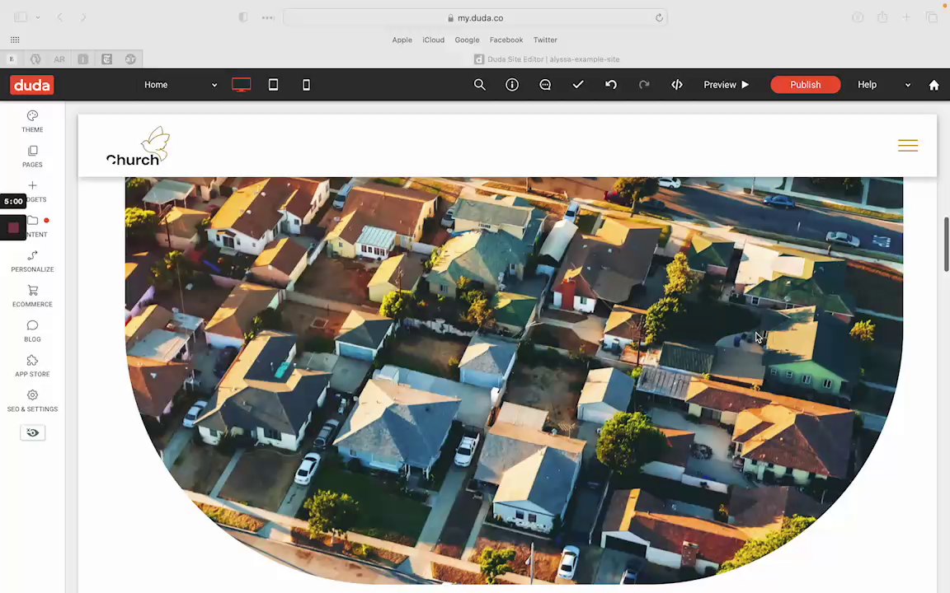Switch to desktop view

[x=241, y=85]
